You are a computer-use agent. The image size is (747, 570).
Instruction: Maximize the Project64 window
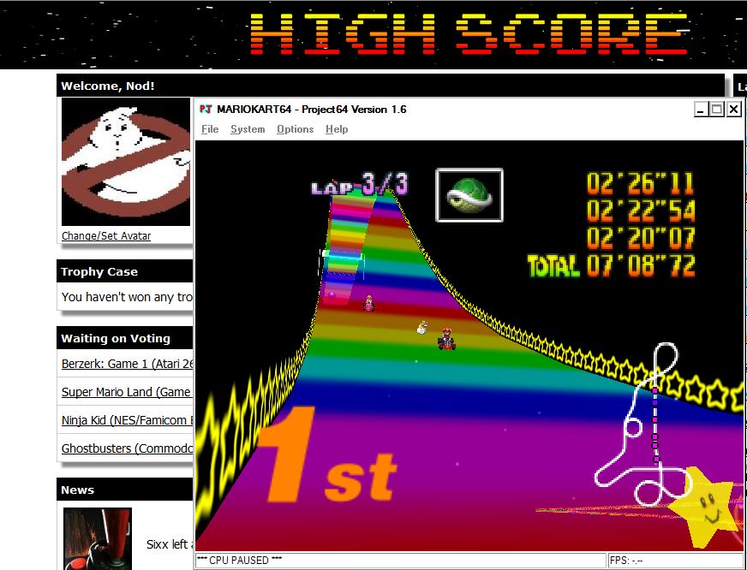pyautogui.click(x=717, y=110)
